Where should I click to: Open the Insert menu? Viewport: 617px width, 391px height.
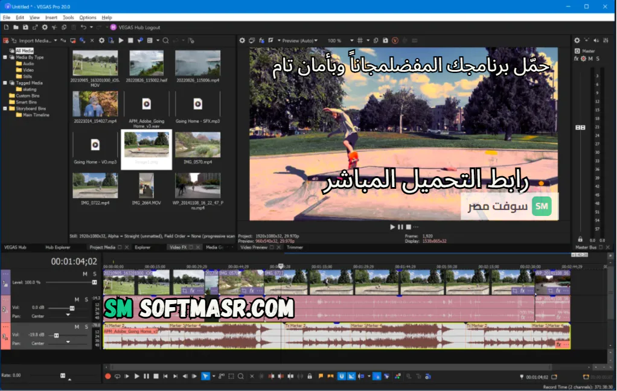(x=51, y=17)
